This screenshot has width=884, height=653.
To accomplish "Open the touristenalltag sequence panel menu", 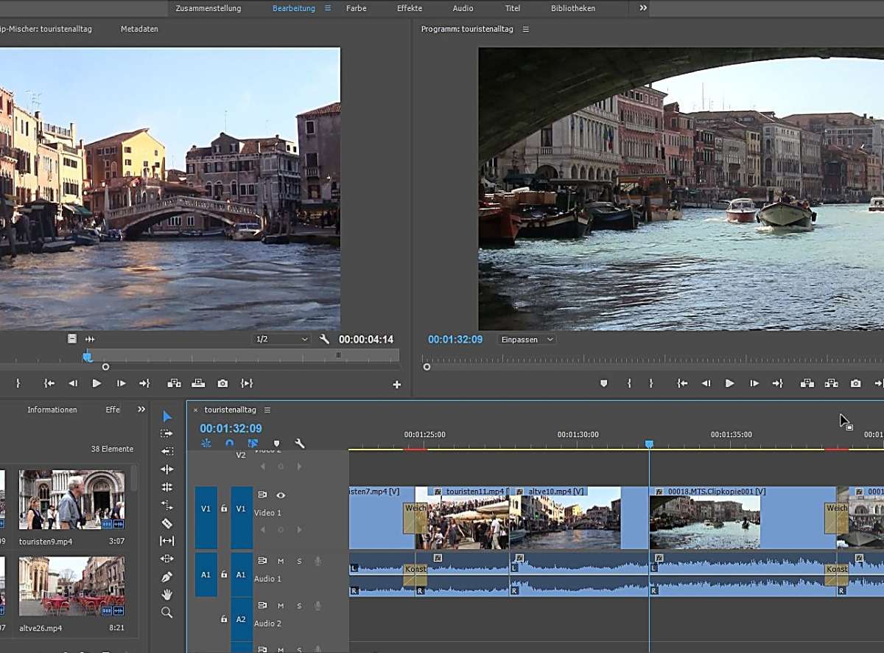I will (267, 410).
